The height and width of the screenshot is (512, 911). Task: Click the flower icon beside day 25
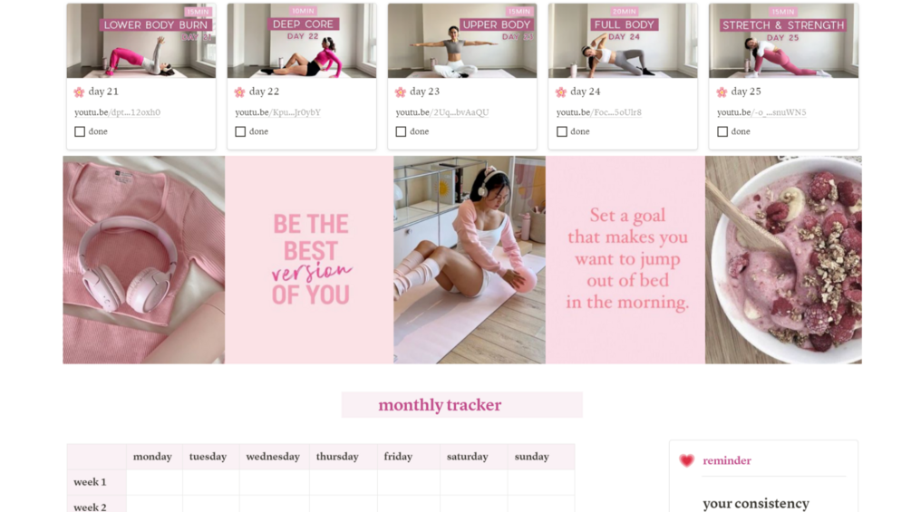(x=722, y=92)
